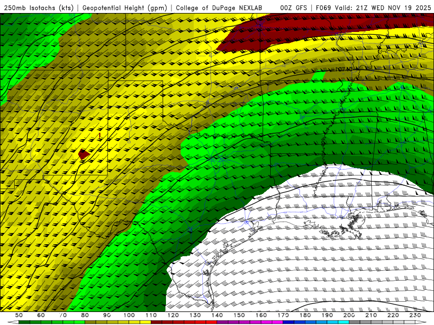The image size is (434, 325).
Task: Click the '180' value on the color scale
Action: point(305,315)
